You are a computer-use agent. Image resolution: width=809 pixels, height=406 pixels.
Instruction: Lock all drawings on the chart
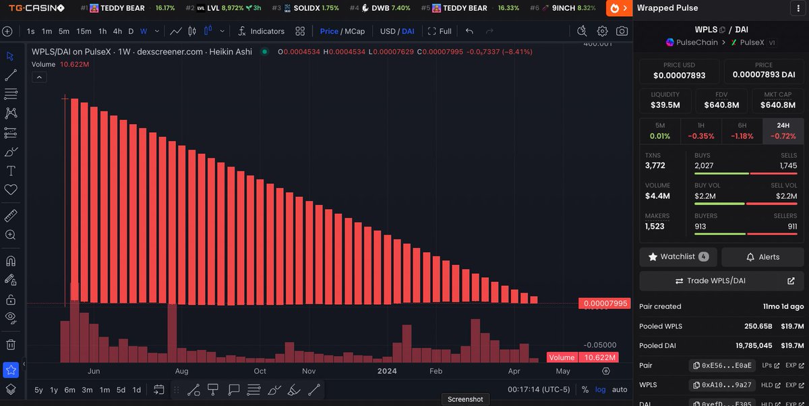coord(9,297)
